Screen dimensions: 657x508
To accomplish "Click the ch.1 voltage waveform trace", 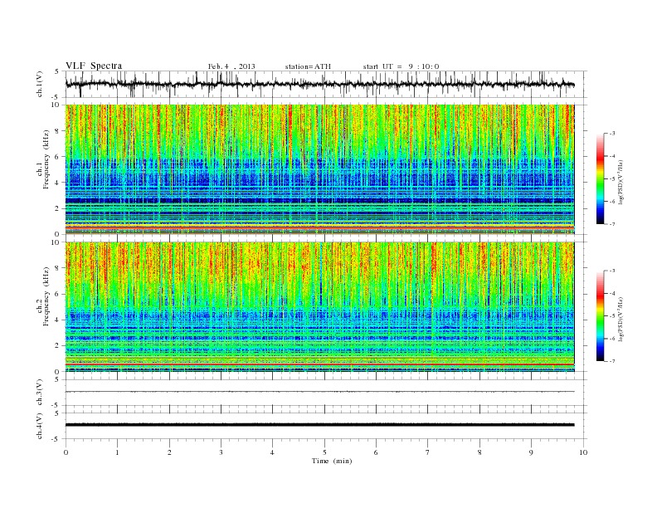I will [x=320, y=84].
